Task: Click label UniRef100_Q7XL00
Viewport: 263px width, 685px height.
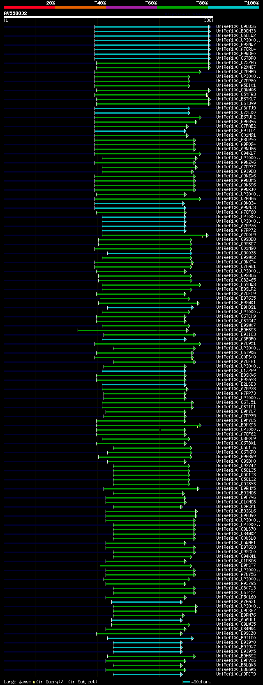Action: (236, 113)
